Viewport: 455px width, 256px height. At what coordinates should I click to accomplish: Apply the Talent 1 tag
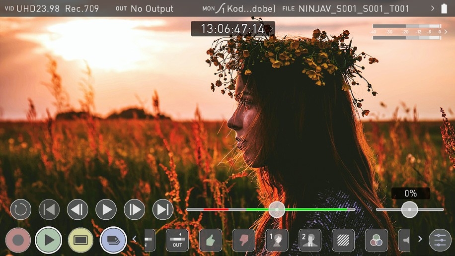click(x=277, y=240)
